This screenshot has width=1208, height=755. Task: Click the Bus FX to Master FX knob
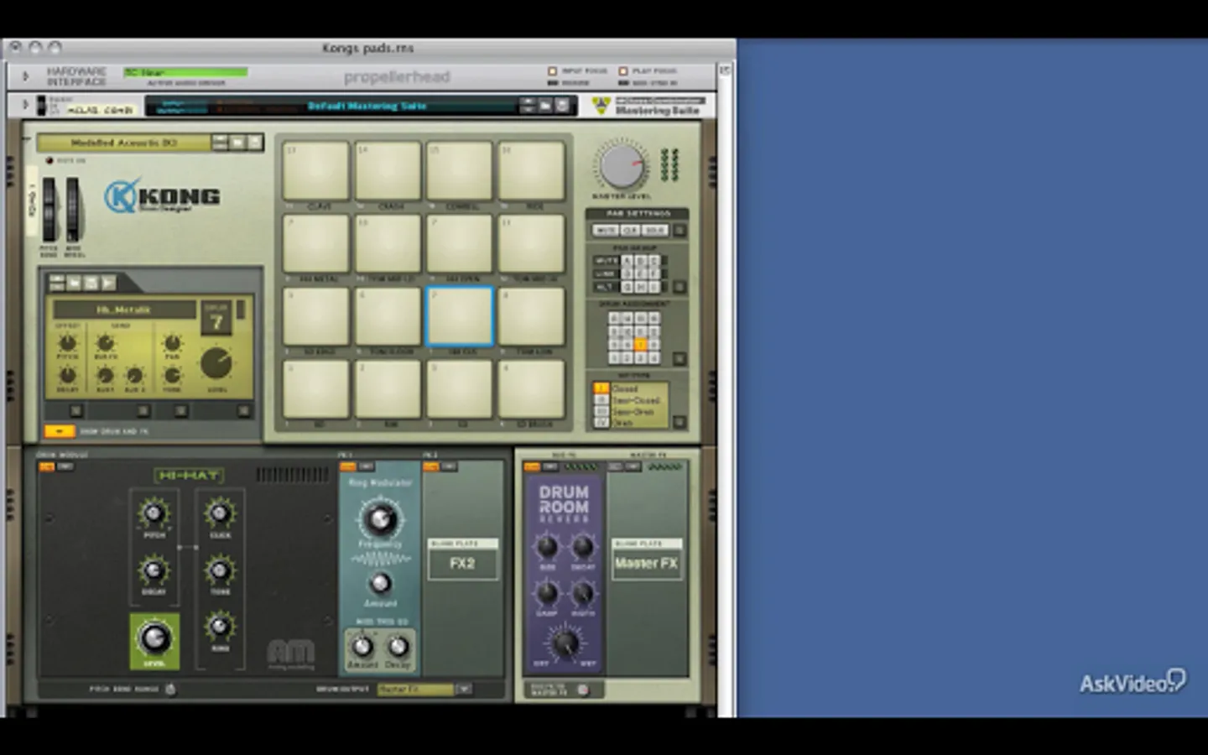click(x=583, y=690)
